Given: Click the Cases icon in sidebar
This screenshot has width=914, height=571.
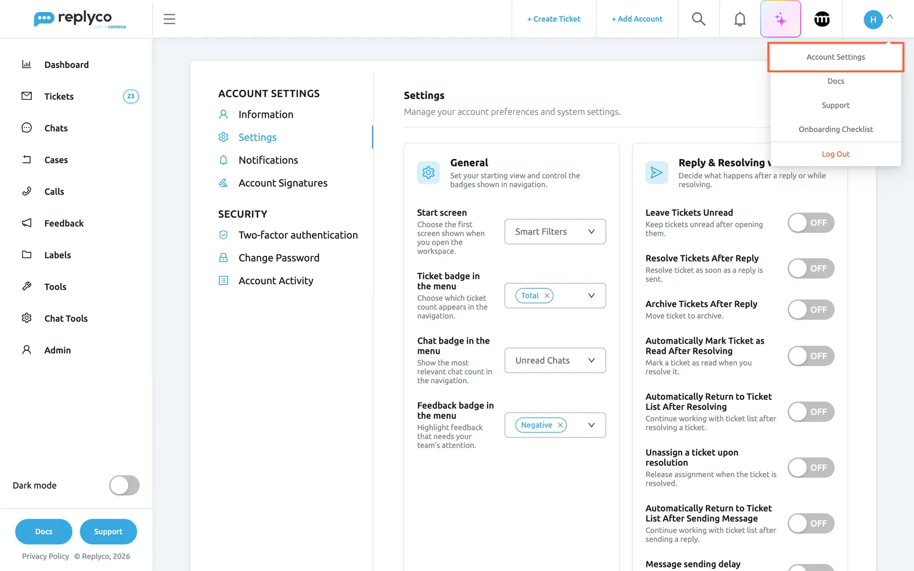Looking at the screenshot, I should [26, 159].
